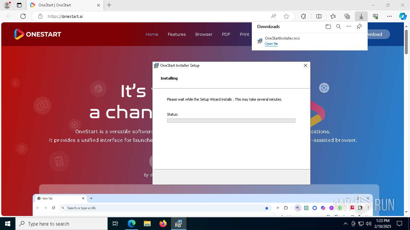
Task: Open Features navigation item
Action: [177, 34]
